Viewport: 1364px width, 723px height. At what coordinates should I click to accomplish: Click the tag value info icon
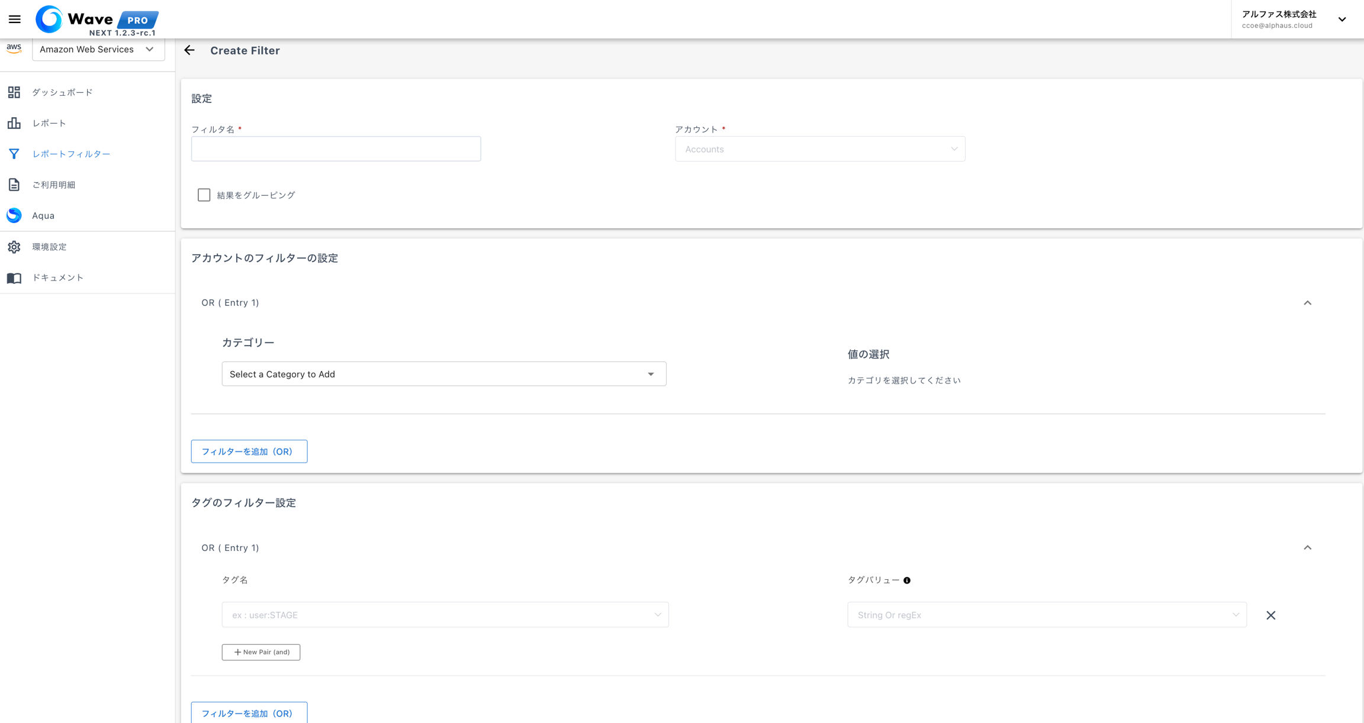(x=907, y=580)
